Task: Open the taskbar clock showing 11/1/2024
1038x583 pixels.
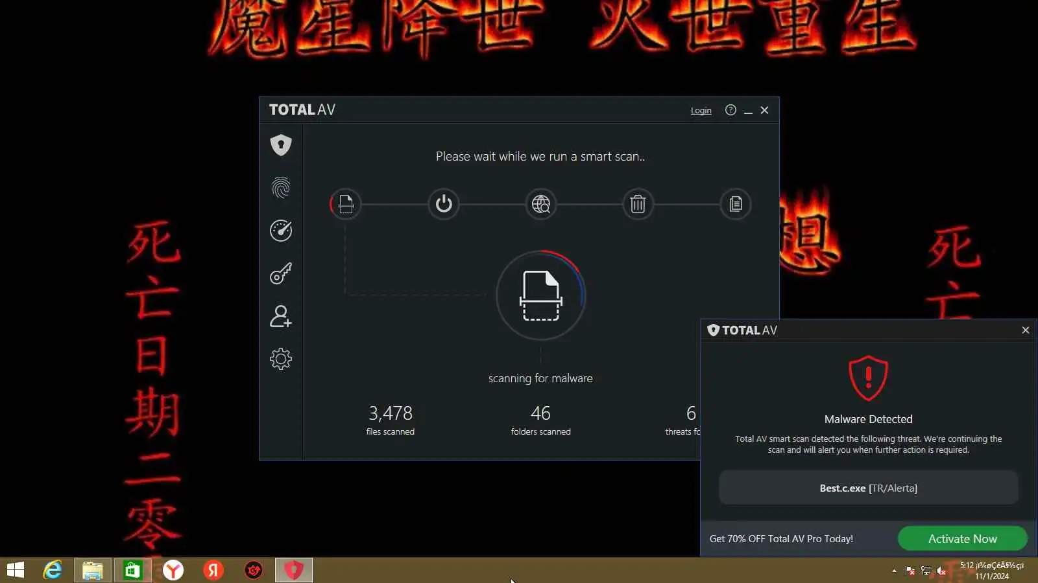Action: [992, 571]
